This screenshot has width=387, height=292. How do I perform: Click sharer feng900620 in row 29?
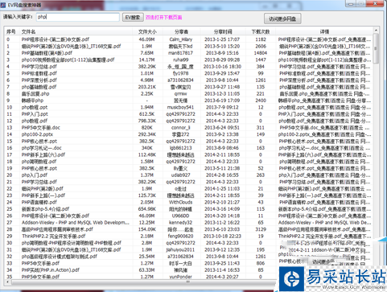(181, 236)
